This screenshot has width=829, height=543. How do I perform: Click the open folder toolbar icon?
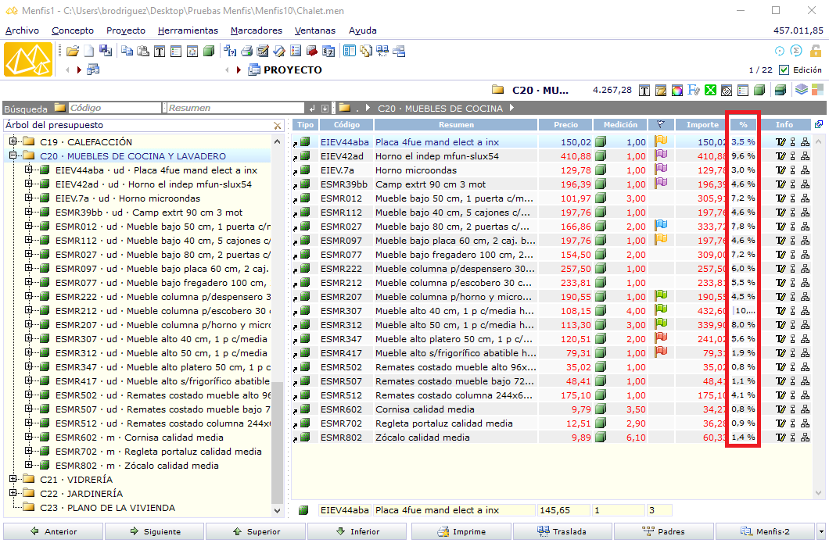tap(73, 51)
